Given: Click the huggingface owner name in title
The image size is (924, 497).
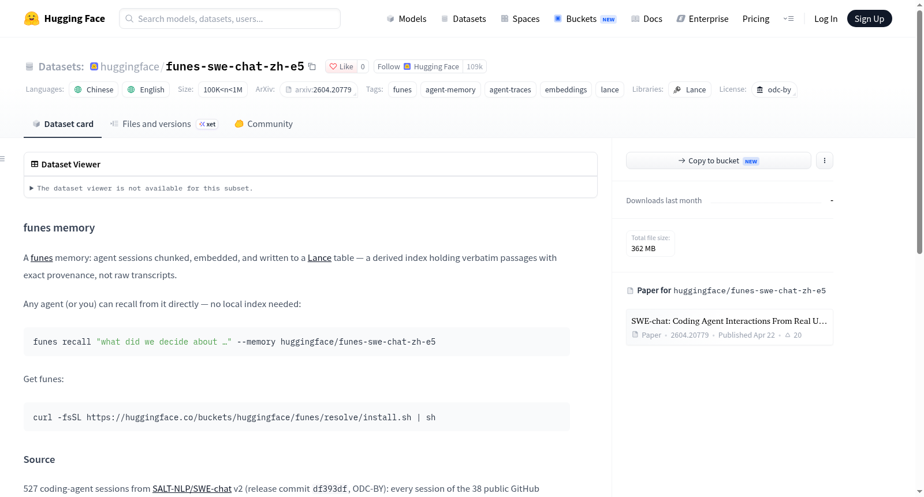Looking at the screenshot, I should 130,66.
